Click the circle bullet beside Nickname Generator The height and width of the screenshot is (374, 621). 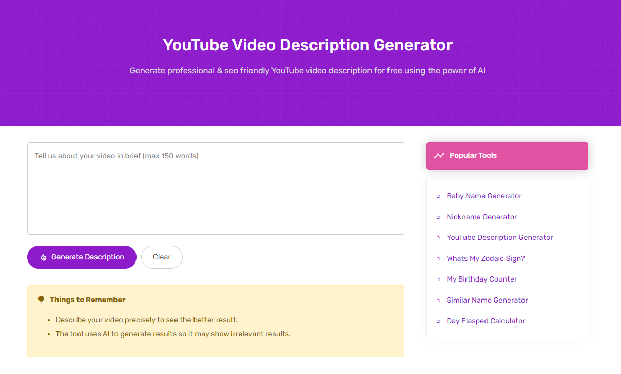click(438, 217)
